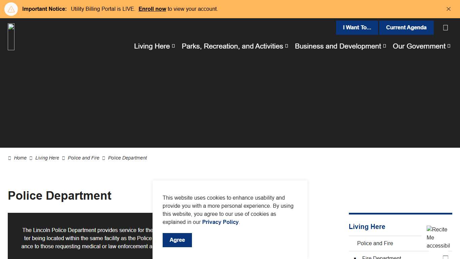The width and height of the screenshot is (460, 259).
Task: Follow the Enroll now link
Action: tap(152, 9)
